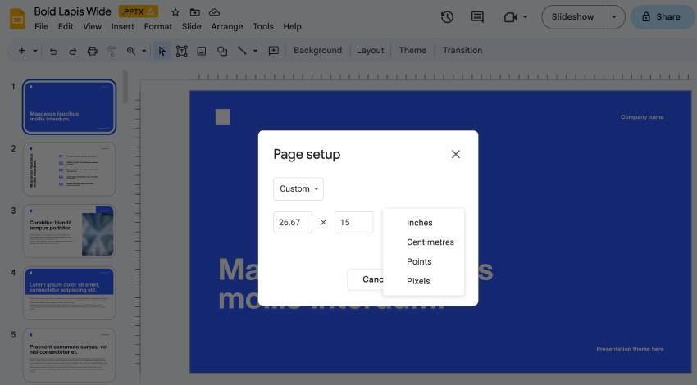Screen dimensions: 697x385
Task: Select slide 3 thumbnail in filmstrip
Action: (x=71, y=231)
